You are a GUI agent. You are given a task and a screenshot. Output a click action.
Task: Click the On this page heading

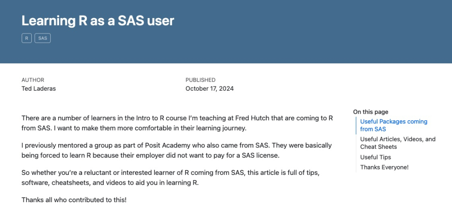click(370, 112)
